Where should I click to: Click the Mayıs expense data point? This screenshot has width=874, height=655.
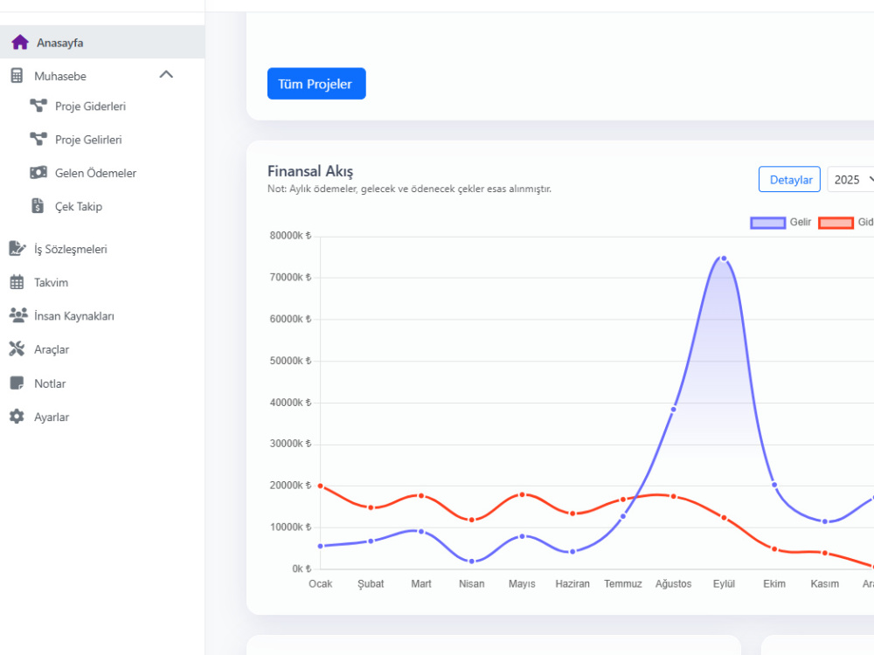(523, 494)
